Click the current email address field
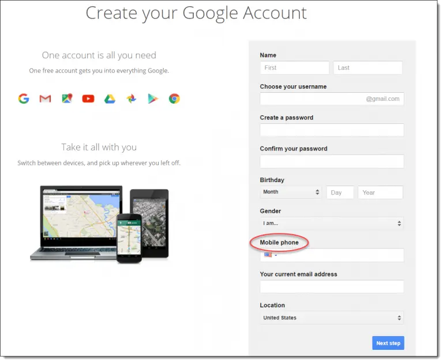443x362 pixels. click(332, 286)
